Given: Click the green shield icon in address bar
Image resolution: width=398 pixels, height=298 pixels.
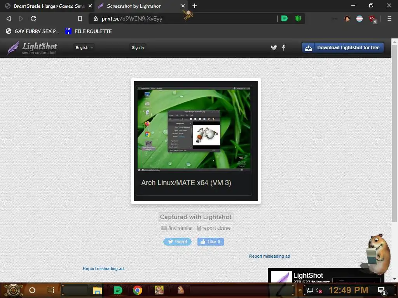Looking at the screenshot, I should 298,18.
